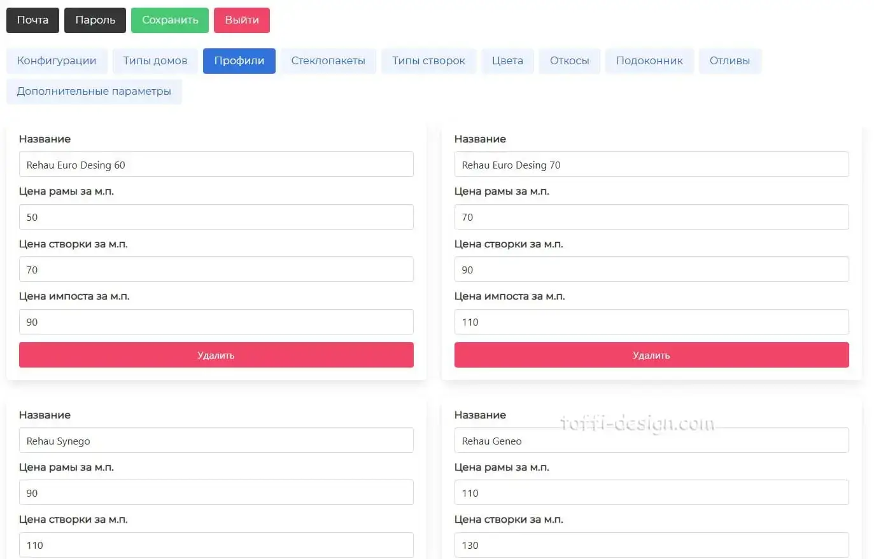Switch to the Стеклопакеты tab

[x=328, y=60]
